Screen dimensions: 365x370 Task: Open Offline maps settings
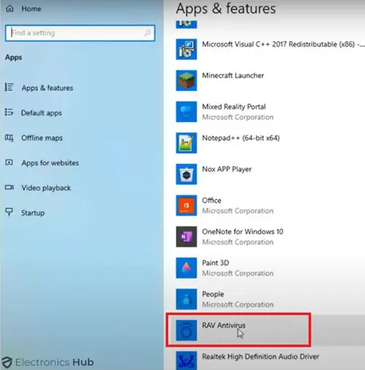42,137
